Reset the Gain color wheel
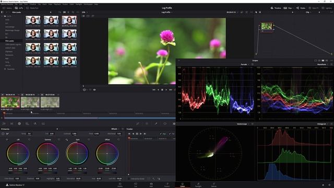 pyautogui.click(x=89, y=139)
